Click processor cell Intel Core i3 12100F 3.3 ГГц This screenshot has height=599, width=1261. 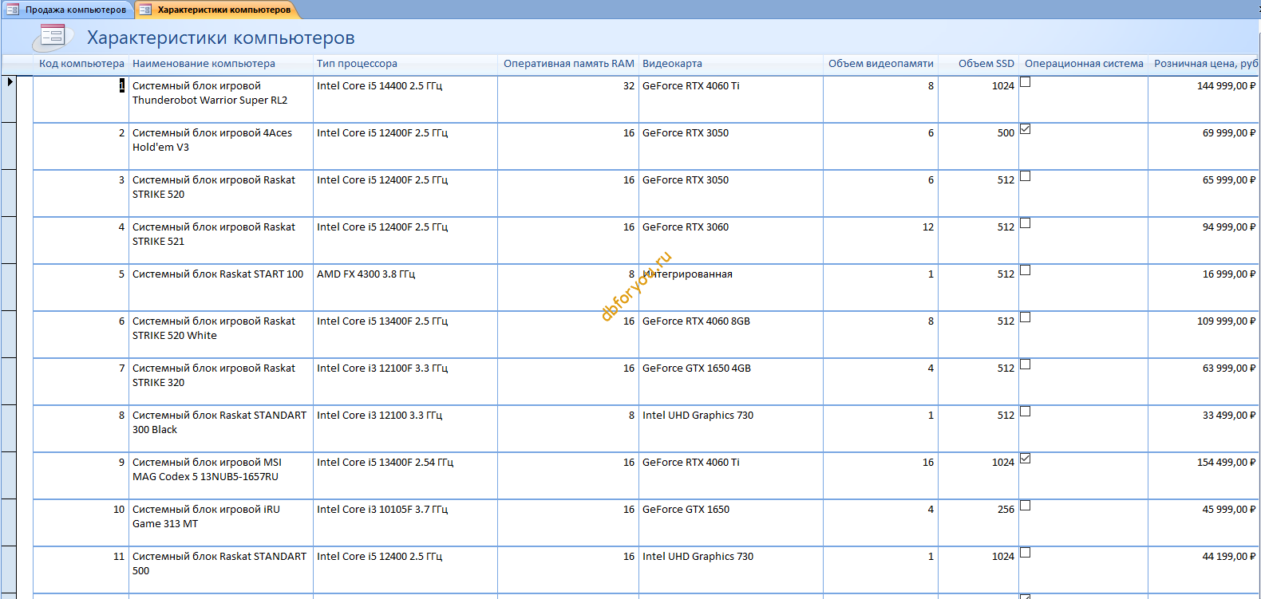coord(405,381)
